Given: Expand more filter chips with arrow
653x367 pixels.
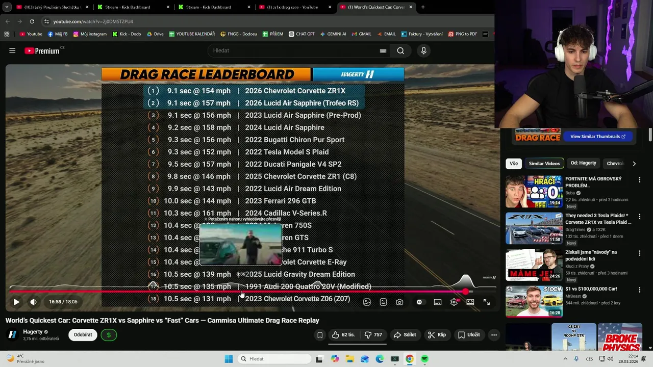Looking at the screenshot, I should [634, 164].
